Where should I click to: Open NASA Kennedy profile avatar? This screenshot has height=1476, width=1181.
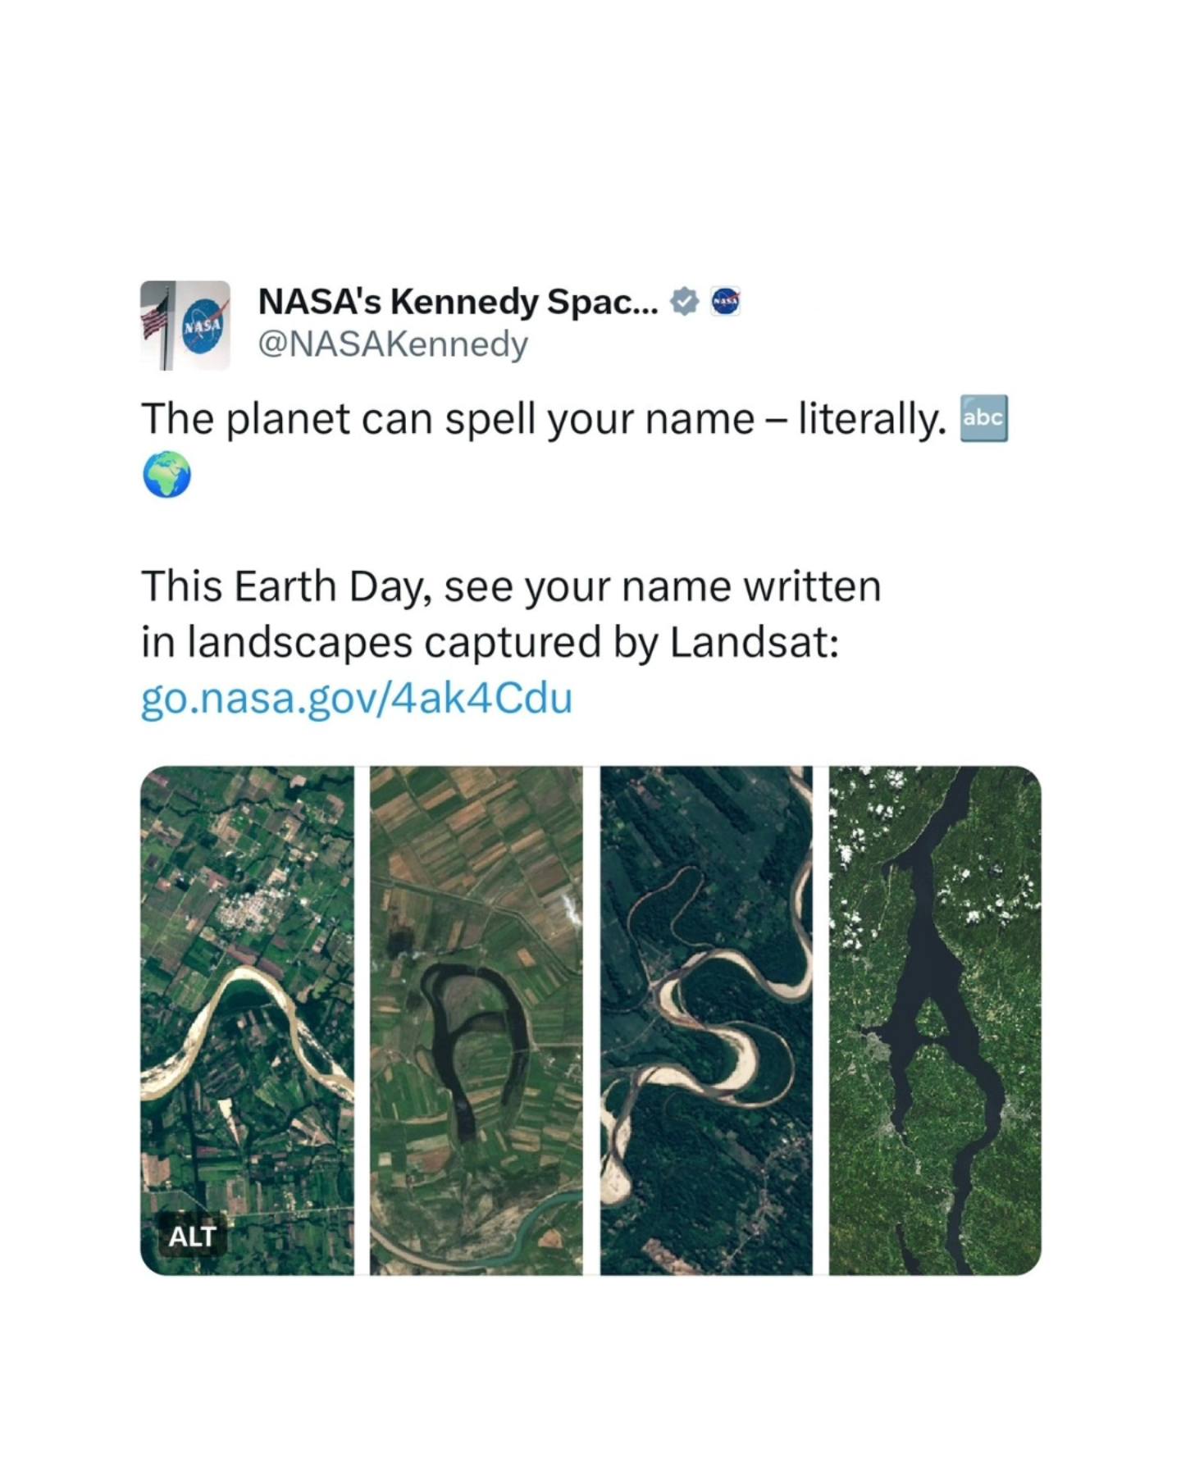pos(185,326)
